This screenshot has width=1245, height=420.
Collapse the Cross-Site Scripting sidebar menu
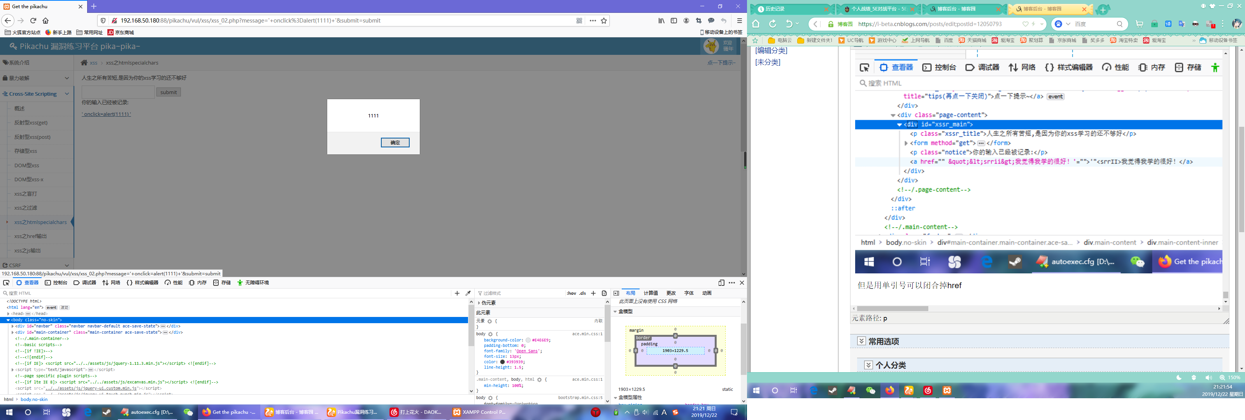[67, 94]
